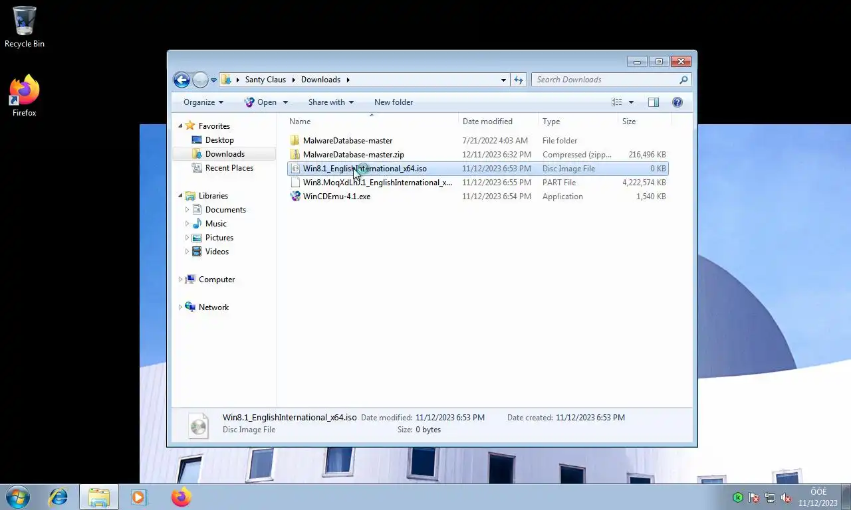Select the Videos library
851x510 pixels.
click(217, 252)
